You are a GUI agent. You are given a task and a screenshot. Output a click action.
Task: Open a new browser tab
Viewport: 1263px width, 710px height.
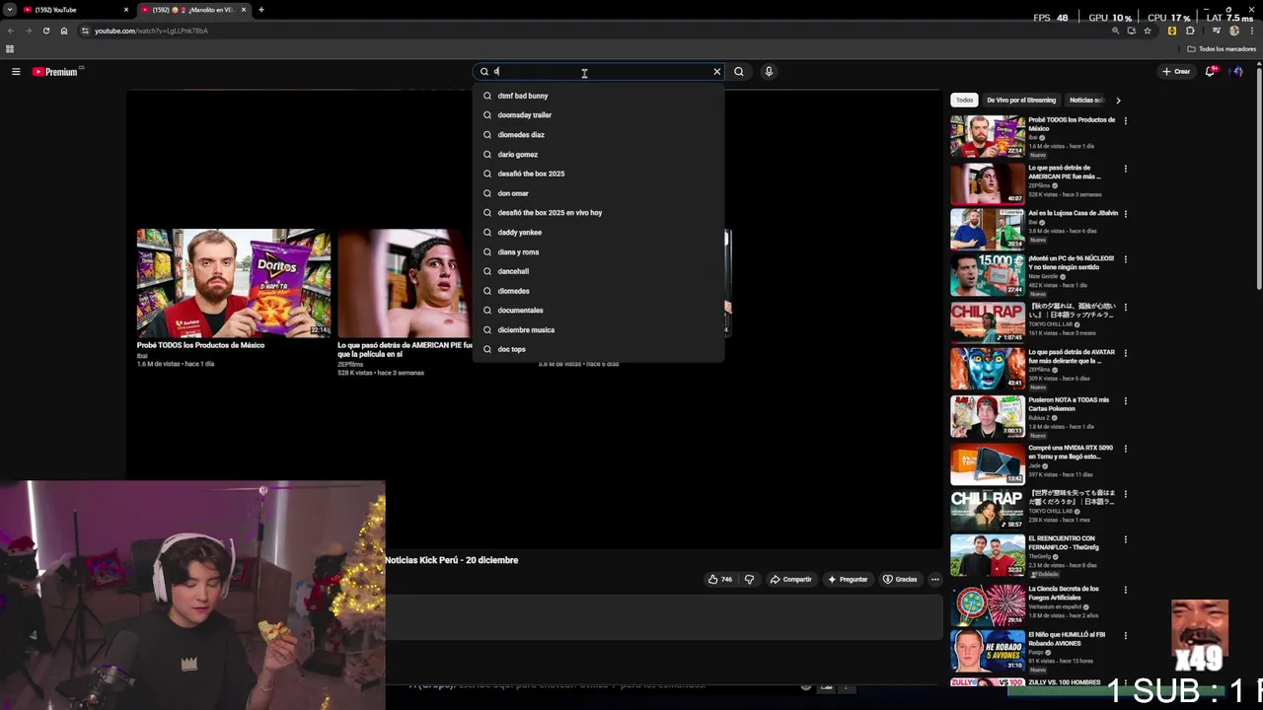tap(260, 10)
